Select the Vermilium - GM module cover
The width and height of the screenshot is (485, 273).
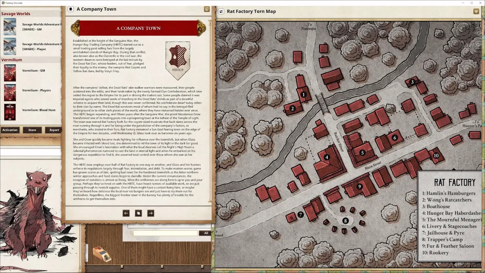point(10,73)
